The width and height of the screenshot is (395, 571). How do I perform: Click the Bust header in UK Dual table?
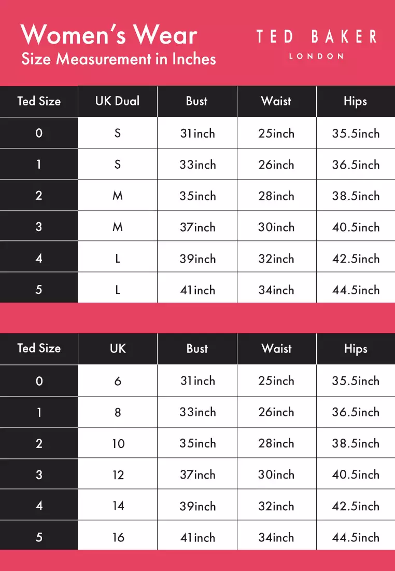click(197, 101)
